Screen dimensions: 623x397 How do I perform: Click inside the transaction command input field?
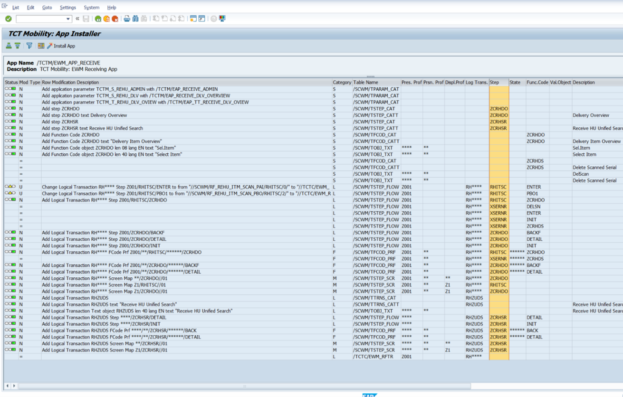click(x=40, y=19)
